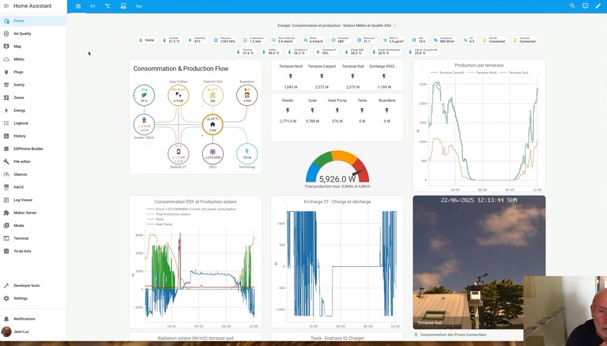
Task: Click the History chart icon in sidebar
Action: click(6, 136)
